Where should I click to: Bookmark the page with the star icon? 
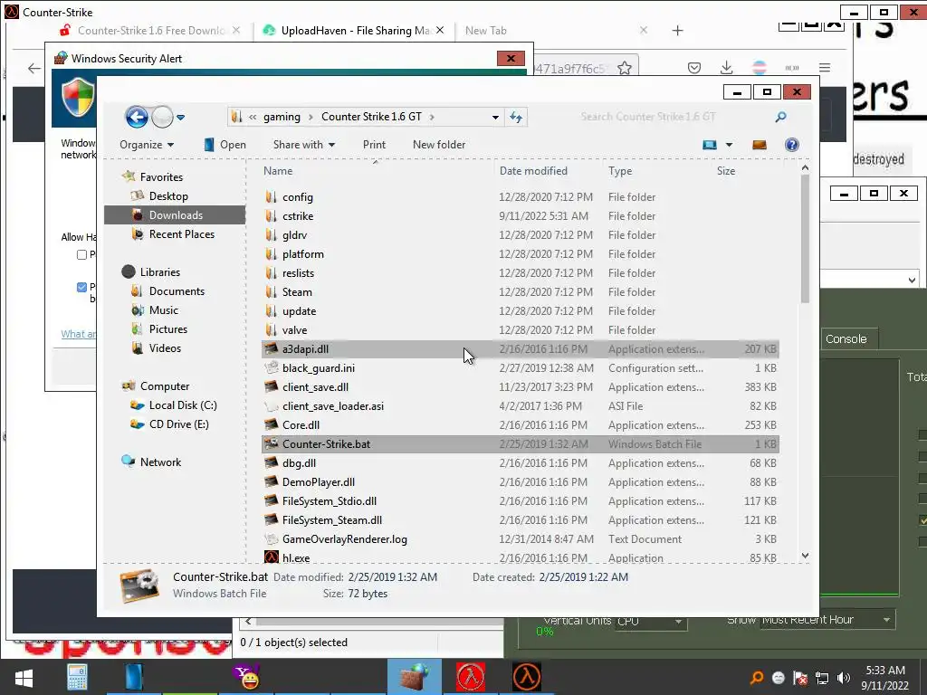point(625,69)
